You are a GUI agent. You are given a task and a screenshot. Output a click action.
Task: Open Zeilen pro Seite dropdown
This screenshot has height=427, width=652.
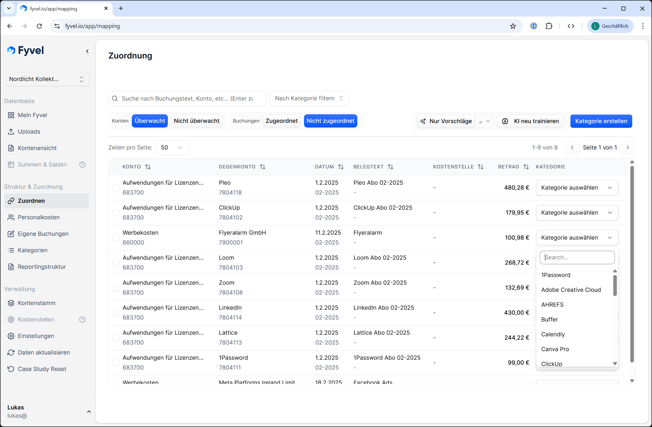(x=172, y=148)
